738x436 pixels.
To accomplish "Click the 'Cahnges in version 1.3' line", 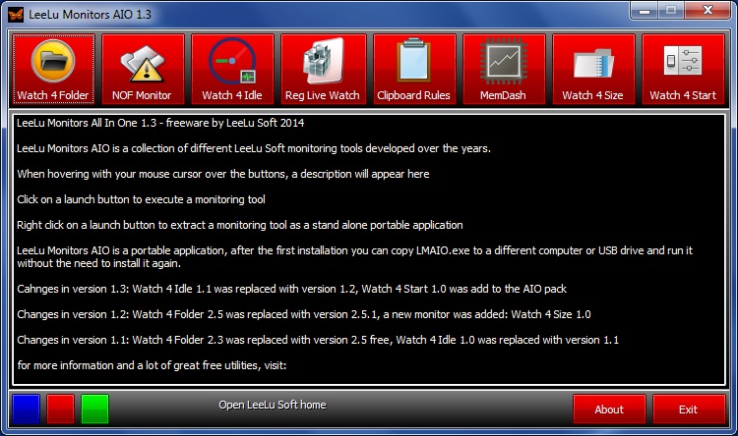I will click(x=292, y=289).
